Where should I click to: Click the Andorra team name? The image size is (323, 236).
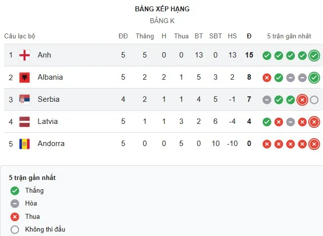(x=51, y=144)
